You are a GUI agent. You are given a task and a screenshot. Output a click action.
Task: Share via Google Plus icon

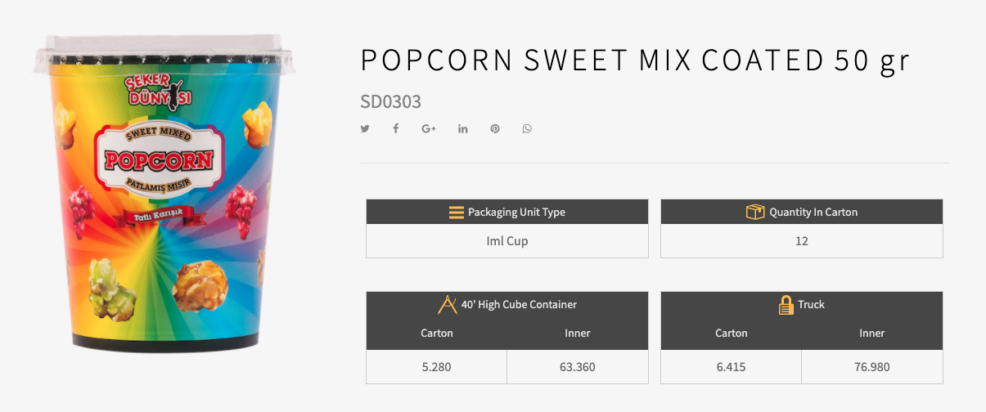429,129
